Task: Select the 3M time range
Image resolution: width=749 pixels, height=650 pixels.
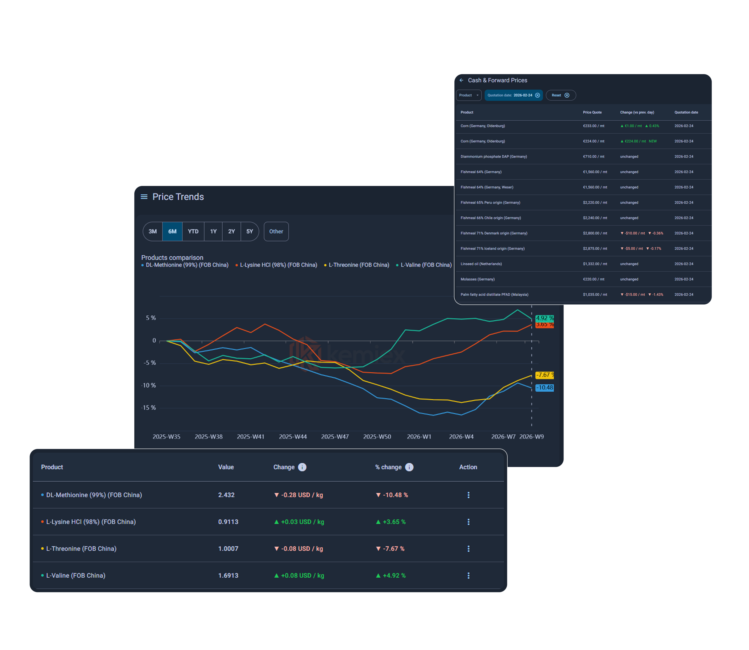Action: (x=152, y=231)
